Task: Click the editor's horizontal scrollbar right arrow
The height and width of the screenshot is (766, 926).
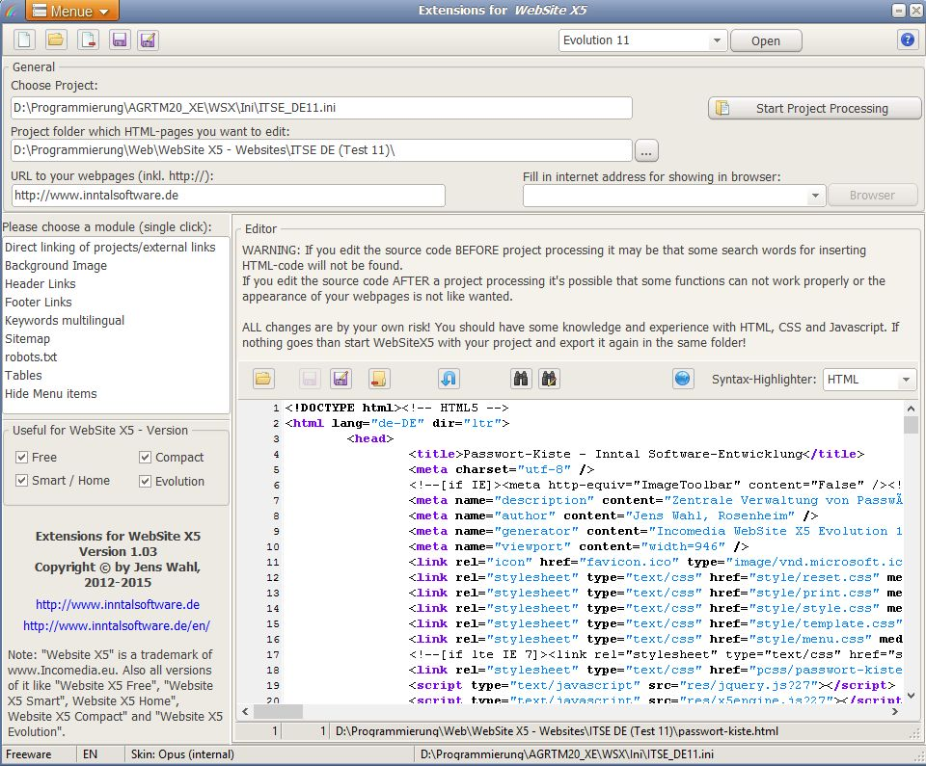Action: click(895, 712)
